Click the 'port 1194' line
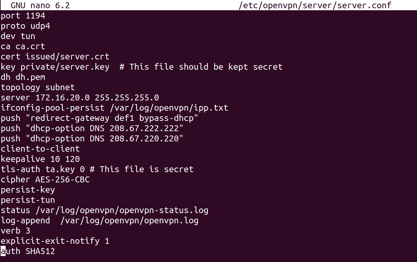This screenshot has height=262, width=417. coord(23,16)
